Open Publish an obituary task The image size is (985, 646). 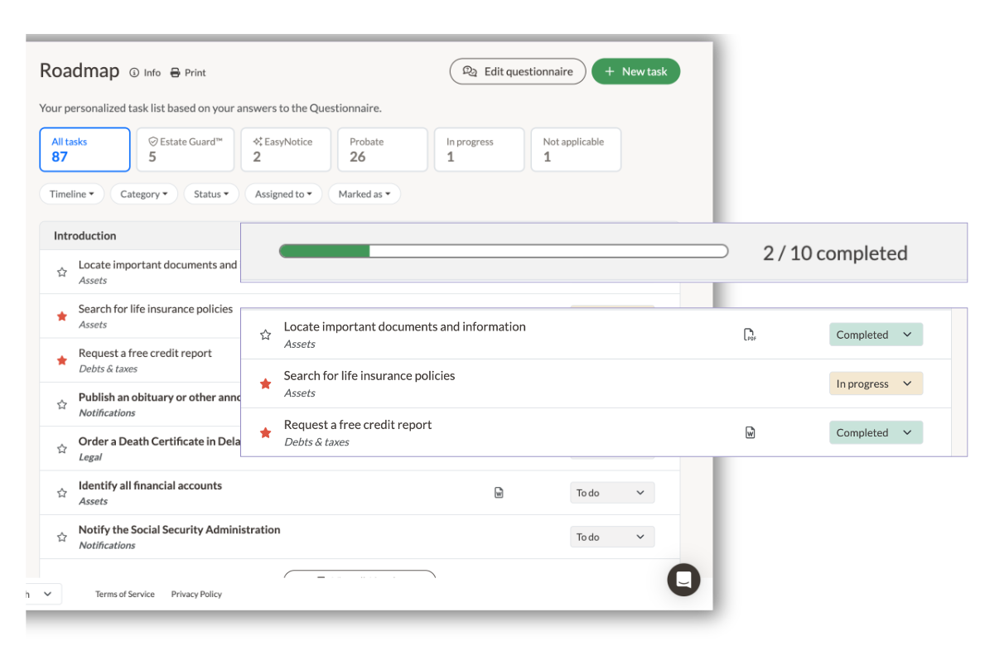point(160,398)
